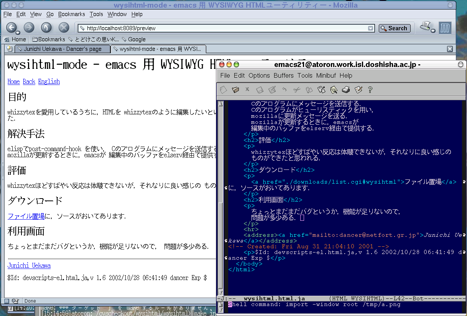Open a new tab with the tab-bar icon
Viewport: 467px width, 316px height.
tap(9, 49)
